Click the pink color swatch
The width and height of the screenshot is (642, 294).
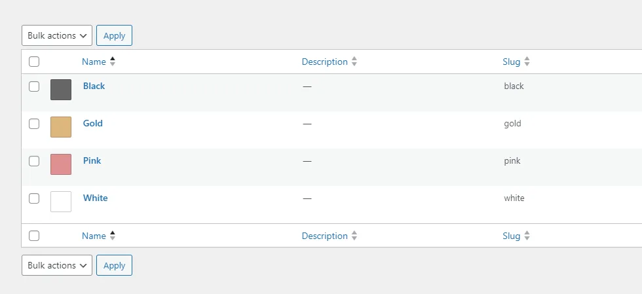tap(61, 164)
